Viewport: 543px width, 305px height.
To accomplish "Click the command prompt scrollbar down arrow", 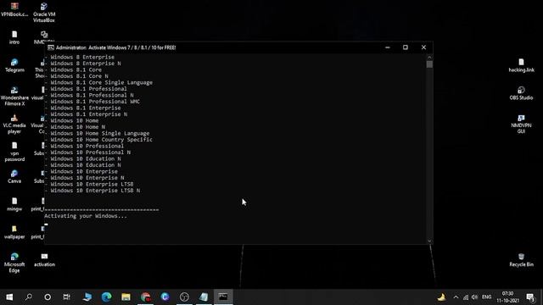I will [x=429, y=241].
